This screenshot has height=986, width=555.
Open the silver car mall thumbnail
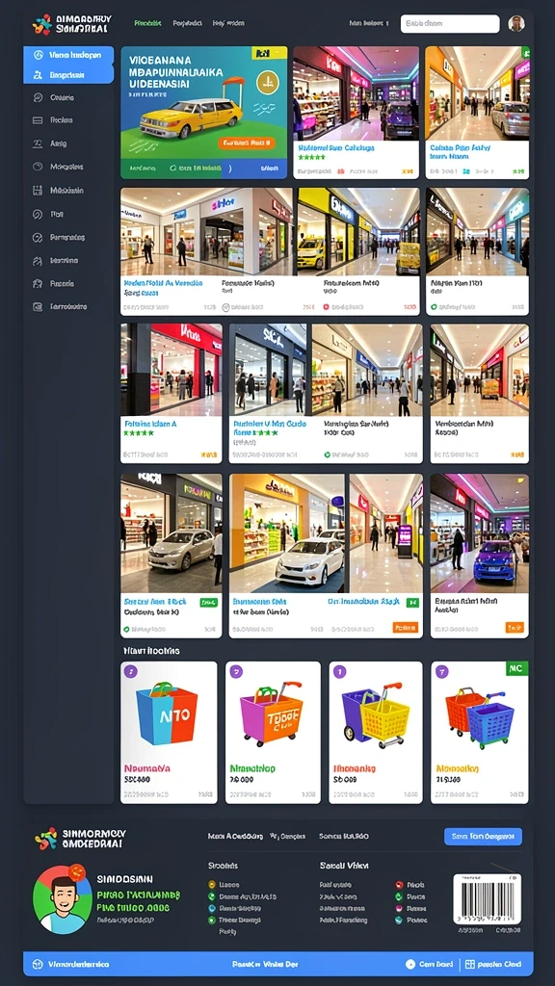pyautogui.click(x=172, y=533)
